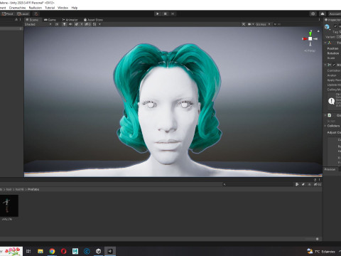This screenshot has width=341, height=256.
Task: Open the Cinemachine menu
Action: (x=17, y=8)
